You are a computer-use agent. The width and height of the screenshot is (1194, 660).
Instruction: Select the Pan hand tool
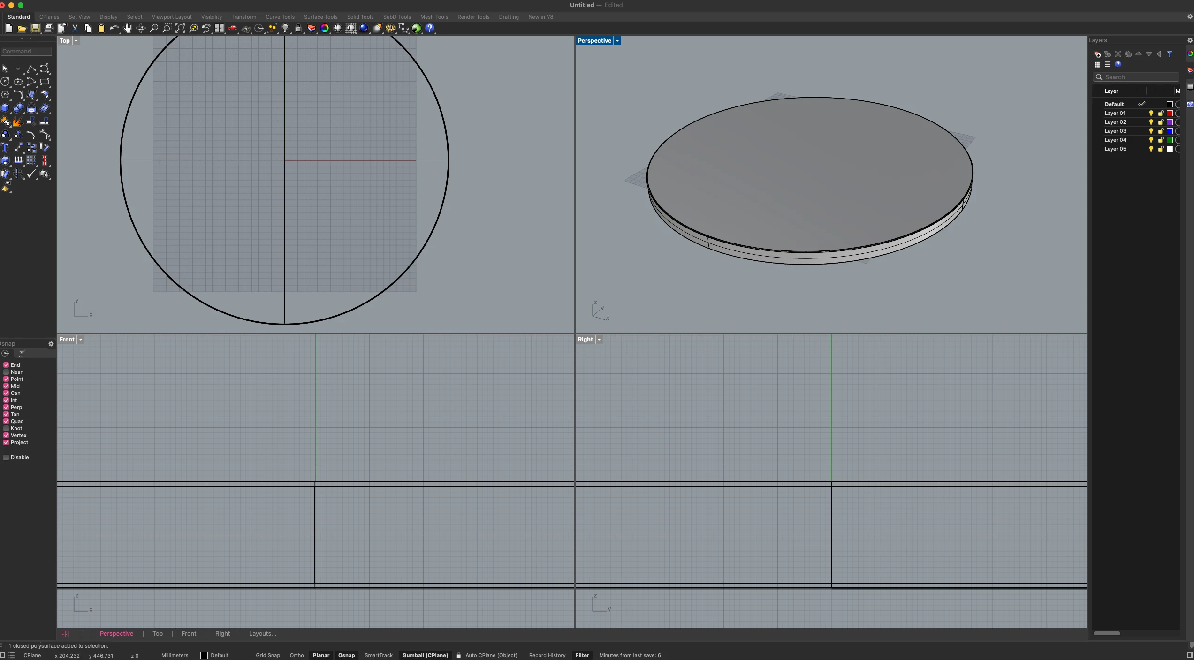127,29
